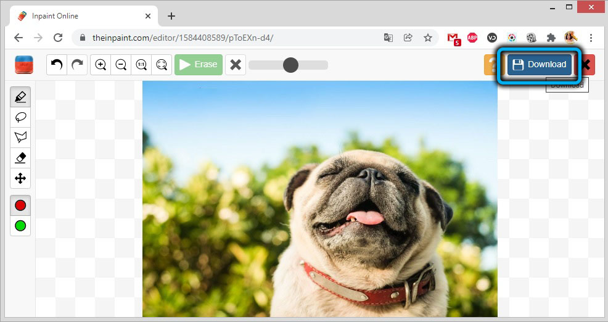The width and height of the screenshot is (608, 322).
Task: Open the film reel extension icon
Action: 531,38
